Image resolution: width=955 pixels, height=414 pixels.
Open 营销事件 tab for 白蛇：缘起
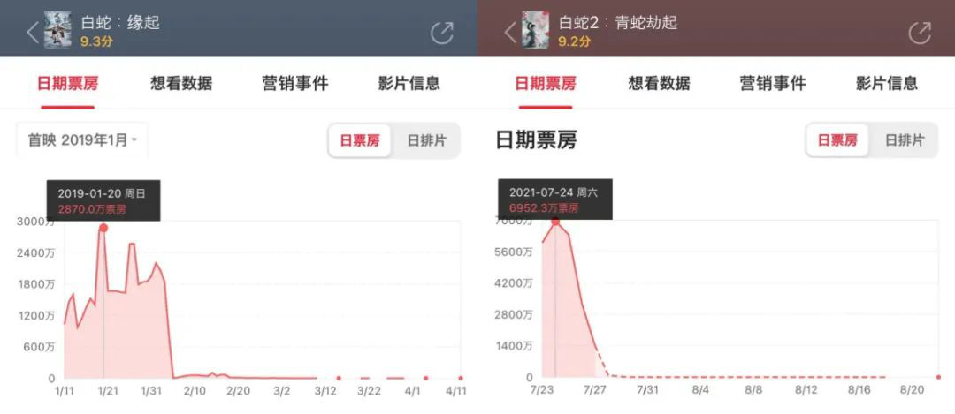tap(294, 83)
